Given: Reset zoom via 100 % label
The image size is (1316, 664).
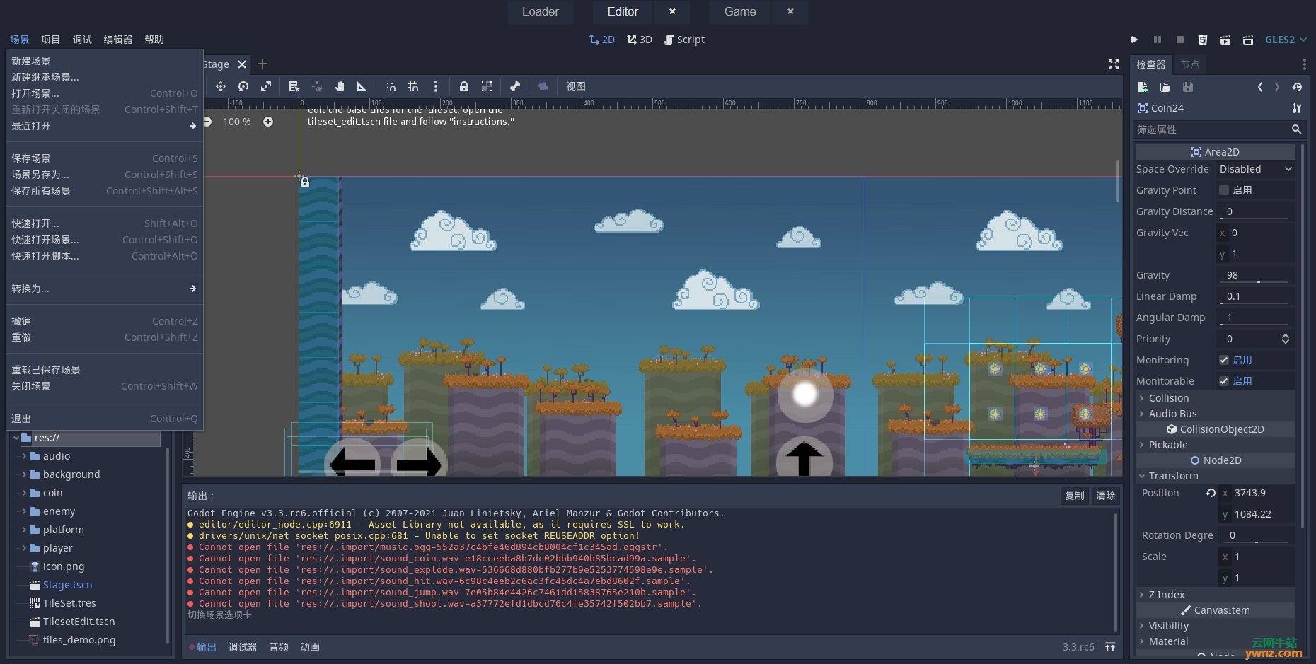Looking at the screenshot, I should pyautogui.click(x=236, y=122).
